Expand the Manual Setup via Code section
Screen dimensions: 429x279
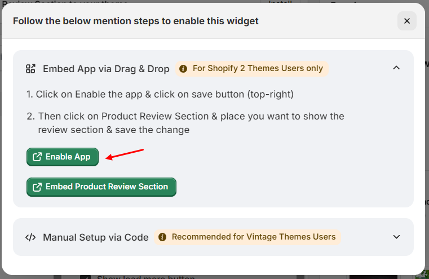point(396,237)
